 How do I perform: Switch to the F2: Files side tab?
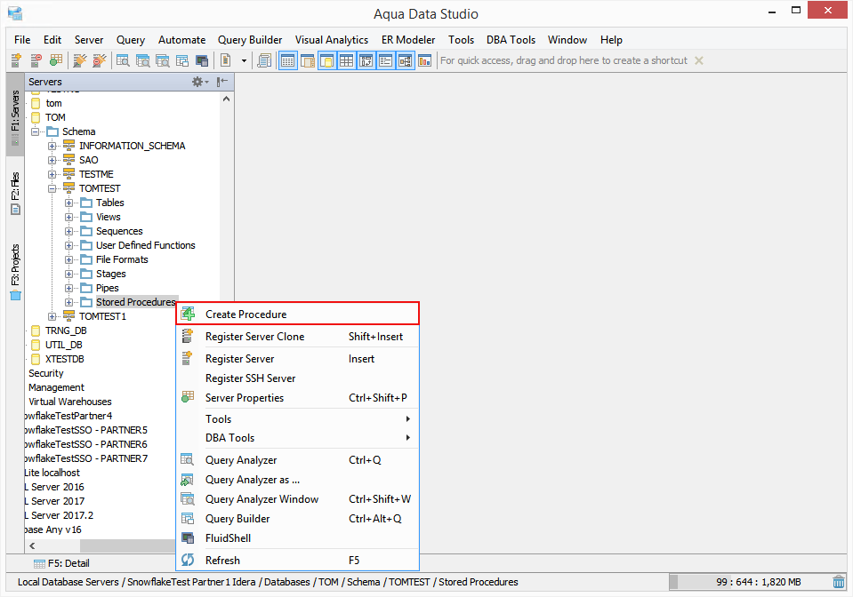(x=15, y=193)
